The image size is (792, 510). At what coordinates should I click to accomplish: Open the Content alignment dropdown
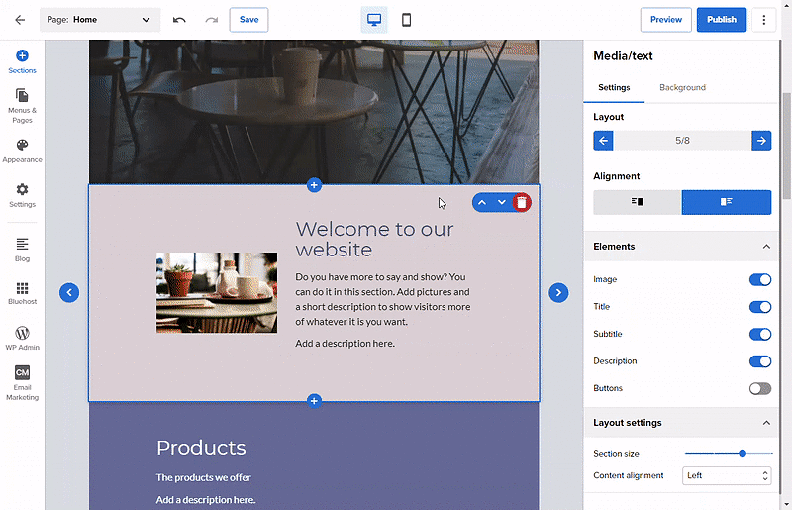(727, 475)
